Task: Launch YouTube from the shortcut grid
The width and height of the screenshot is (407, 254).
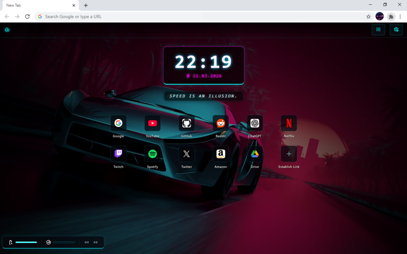Action: click(x=152, y=123)
